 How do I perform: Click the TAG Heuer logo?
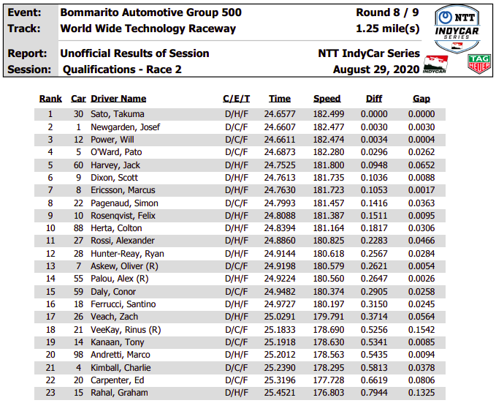(479, 64)
